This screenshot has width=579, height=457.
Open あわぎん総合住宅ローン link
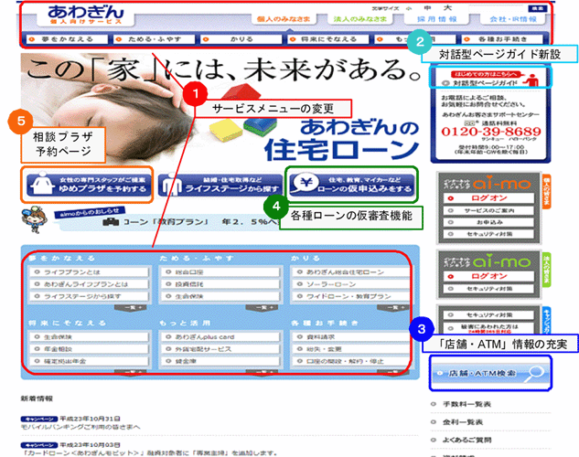point(351,272)
